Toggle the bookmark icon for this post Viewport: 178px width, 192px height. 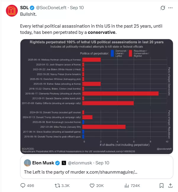(161, 185)
